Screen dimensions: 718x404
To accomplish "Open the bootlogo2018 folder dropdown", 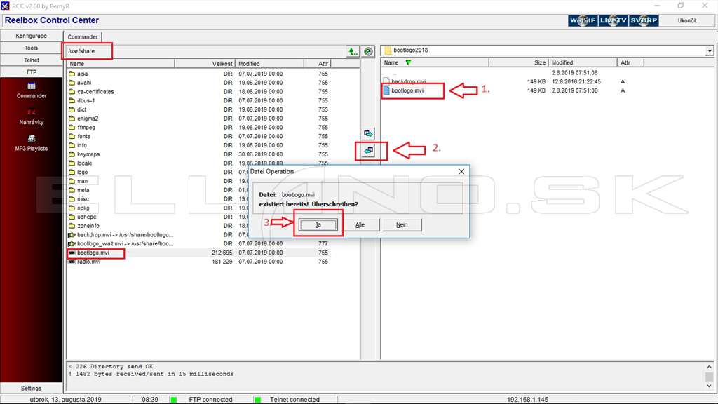I will [710, 50].
